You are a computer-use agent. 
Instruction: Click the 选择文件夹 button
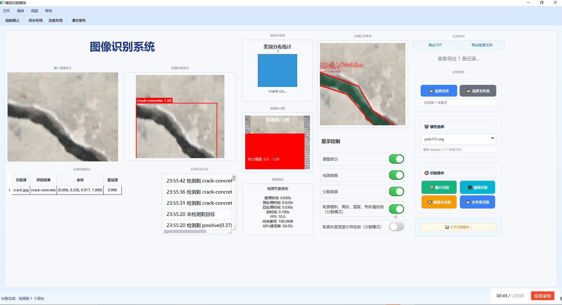(x=478, y=91)
